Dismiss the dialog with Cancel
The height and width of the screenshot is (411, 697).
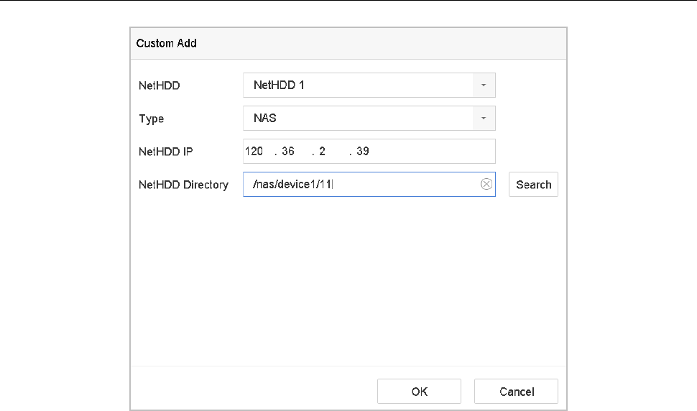tap(516, 392)
